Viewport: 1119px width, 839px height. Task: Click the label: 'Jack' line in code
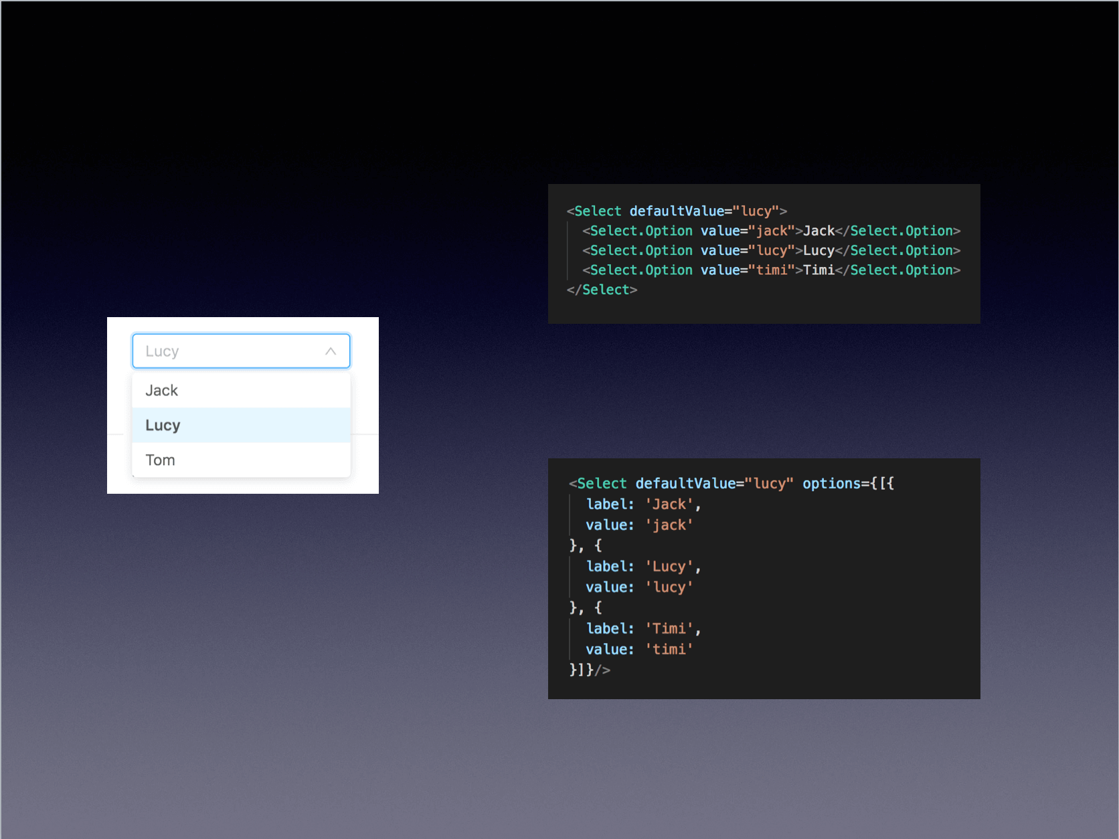tap(642, 504)
